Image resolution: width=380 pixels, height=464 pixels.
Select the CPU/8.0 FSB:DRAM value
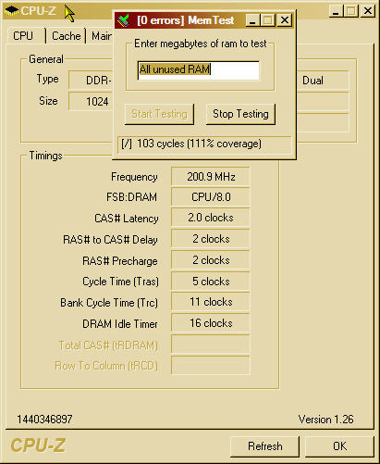(211, 197)
